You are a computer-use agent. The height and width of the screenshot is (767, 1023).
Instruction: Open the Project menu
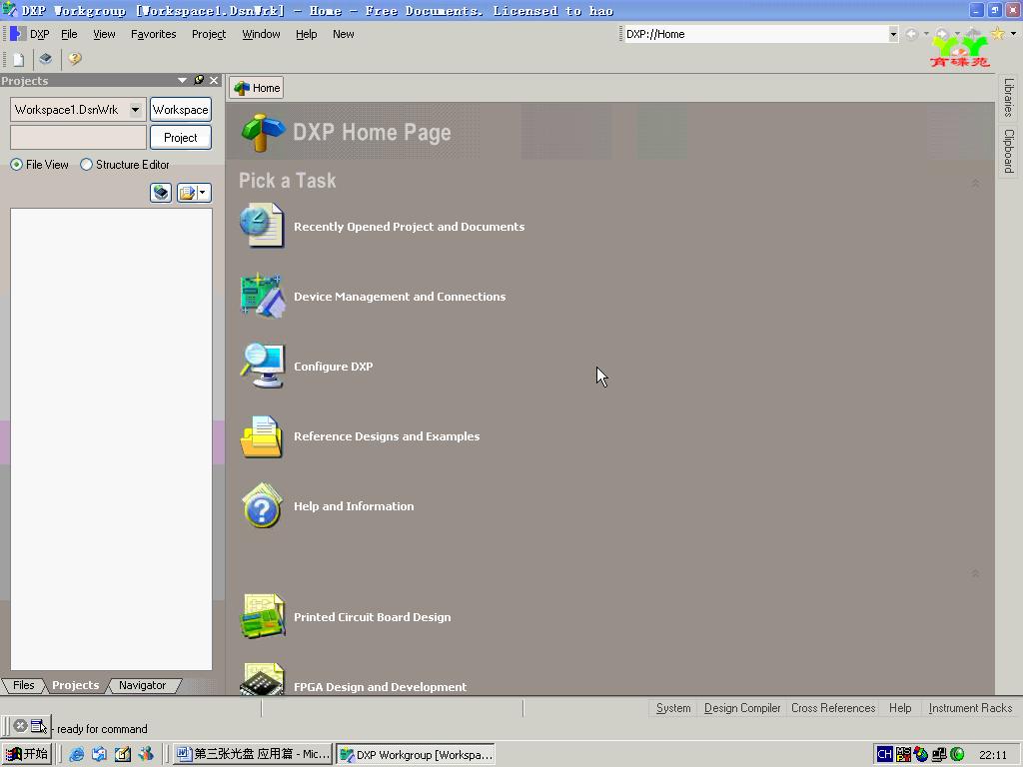[x=209, y=34]
